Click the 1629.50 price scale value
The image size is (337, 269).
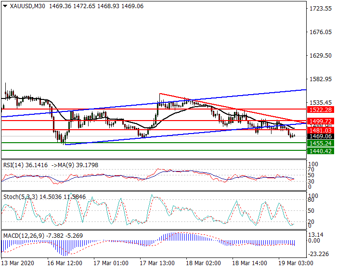[321, 56]
